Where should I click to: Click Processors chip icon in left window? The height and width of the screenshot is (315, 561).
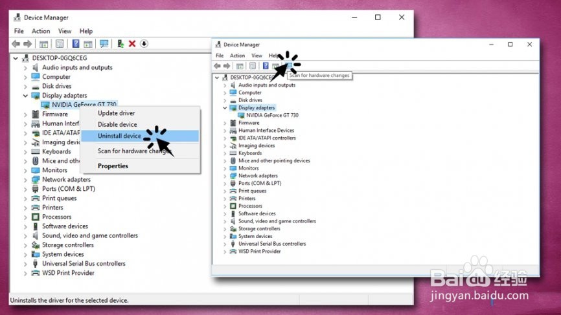35,217
